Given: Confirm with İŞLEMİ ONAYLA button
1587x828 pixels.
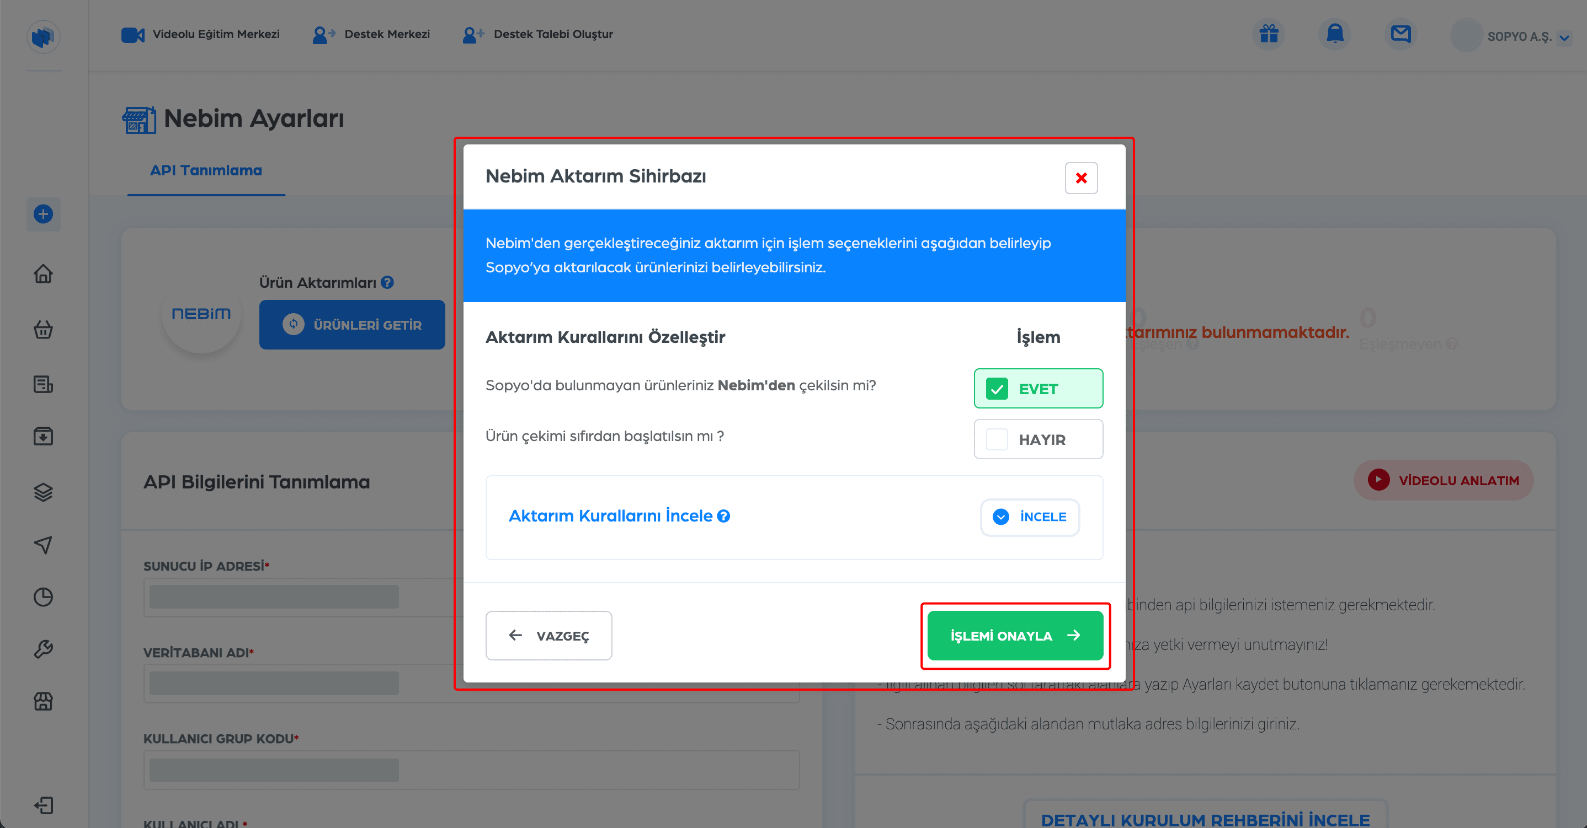Looking at the screenshot, I should (x=1015, y=635).
